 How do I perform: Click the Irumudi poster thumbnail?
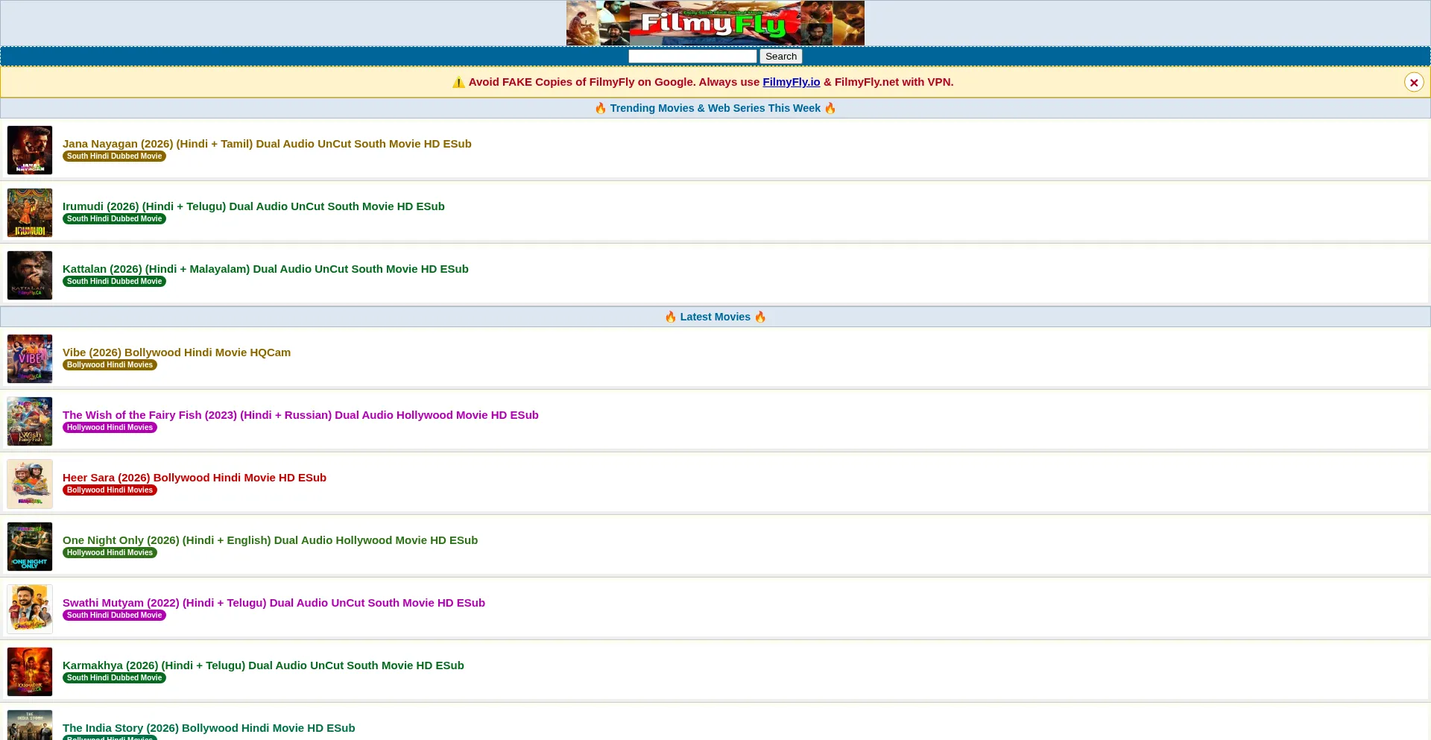pos(30,212)
